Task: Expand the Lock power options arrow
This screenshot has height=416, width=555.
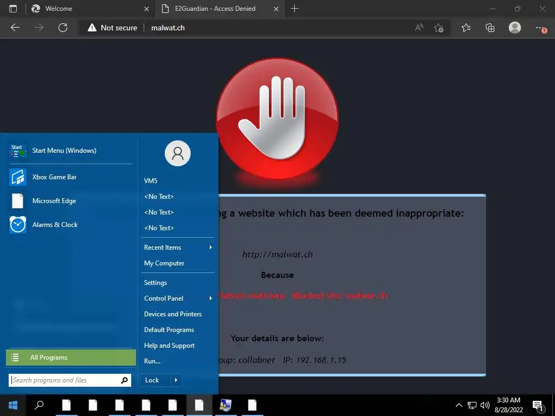Action: point(176,380)
